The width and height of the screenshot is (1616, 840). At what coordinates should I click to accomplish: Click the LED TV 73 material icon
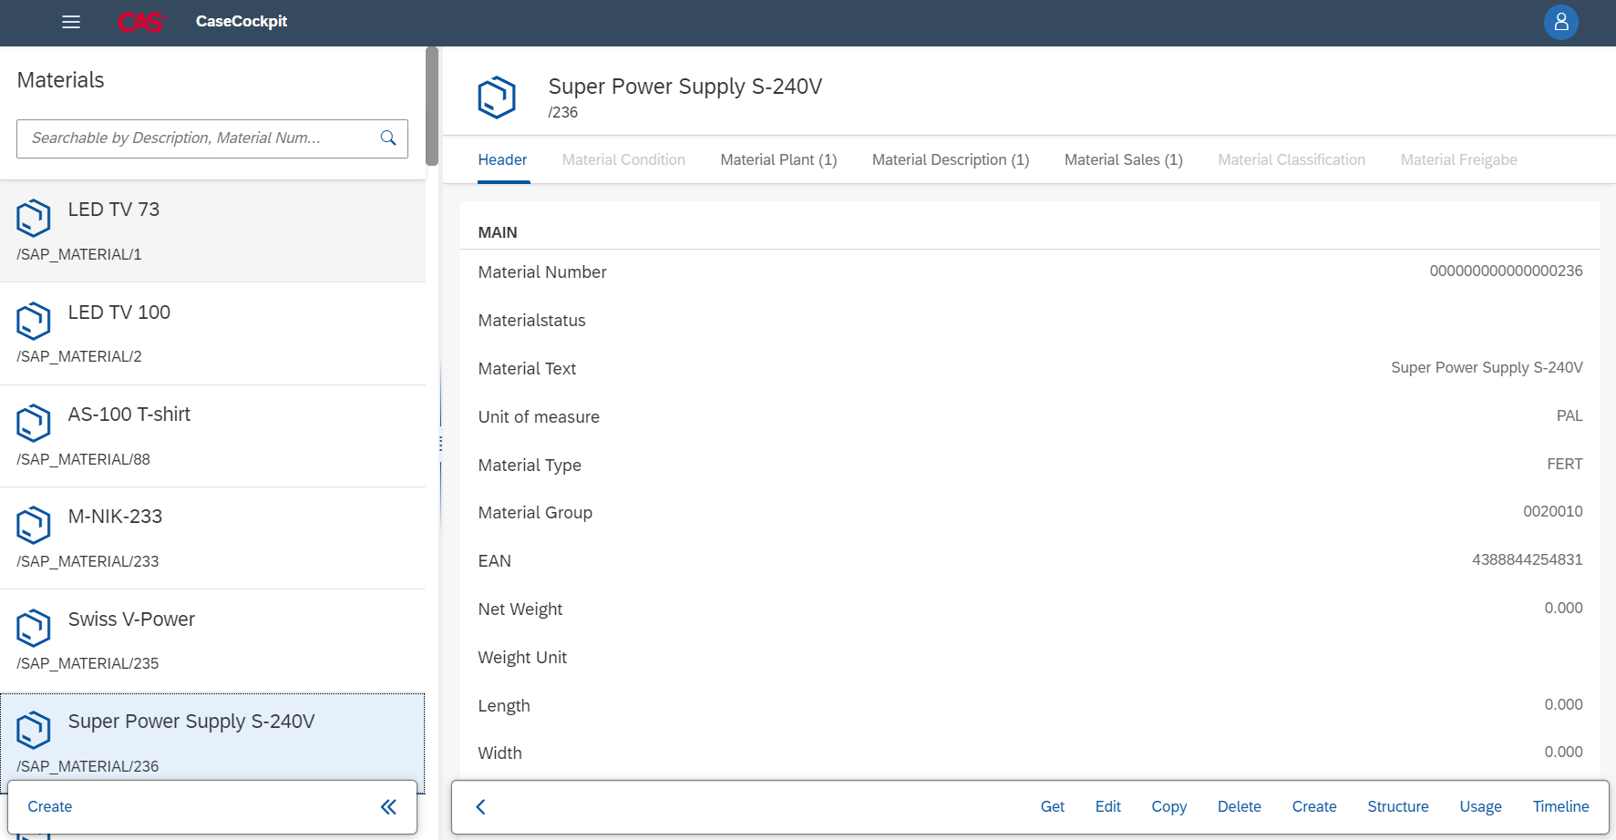coord(34,218)
